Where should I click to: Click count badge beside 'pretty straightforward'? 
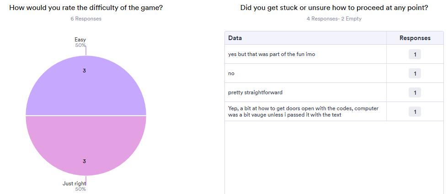415,92
